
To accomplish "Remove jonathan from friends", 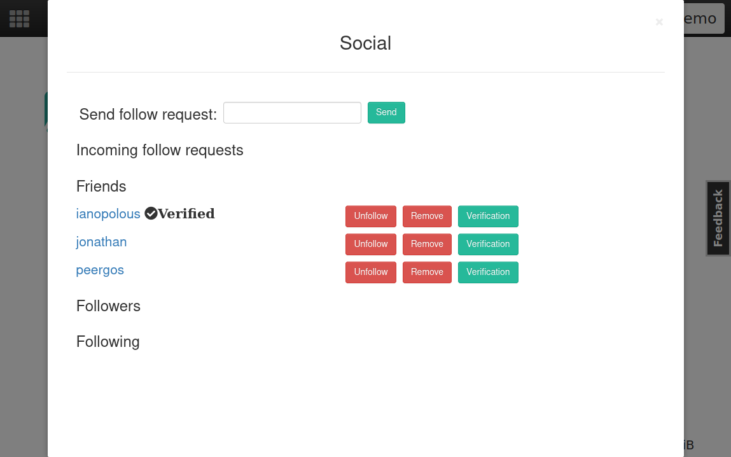I will [427, 244].
